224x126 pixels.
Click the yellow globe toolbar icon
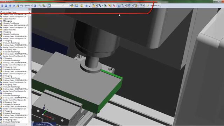click(x=72, y=6)
